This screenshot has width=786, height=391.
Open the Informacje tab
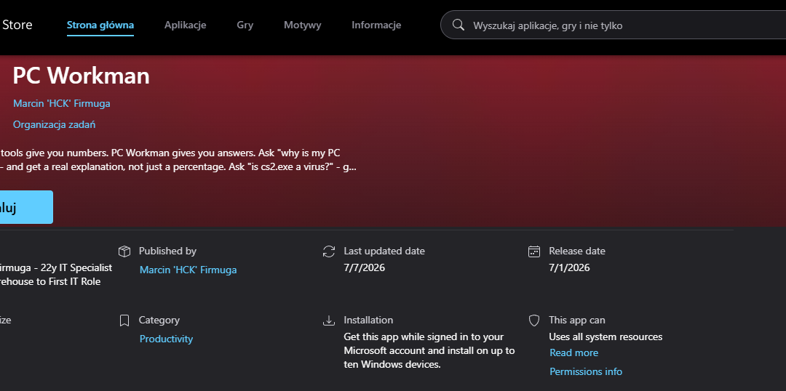(x=376, y=25)
